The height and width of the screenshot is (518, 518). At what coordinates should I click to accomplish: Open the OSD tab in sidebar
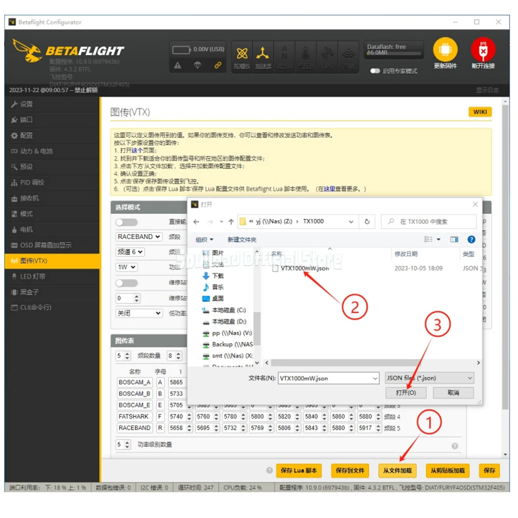[x=52, y=245]
